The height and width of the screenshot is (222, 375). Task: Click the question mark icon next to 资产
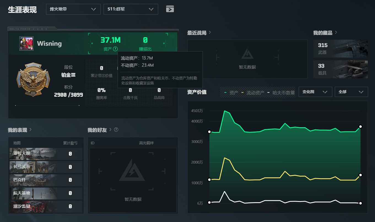coord(115,49)
